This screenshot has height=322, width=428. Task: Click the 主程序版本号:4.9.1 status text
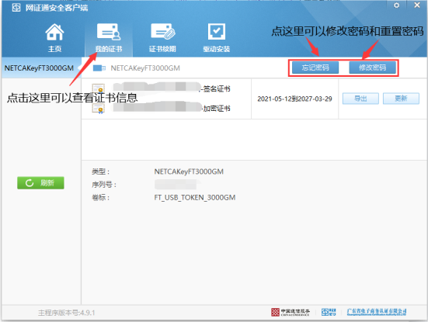[66, 313]
